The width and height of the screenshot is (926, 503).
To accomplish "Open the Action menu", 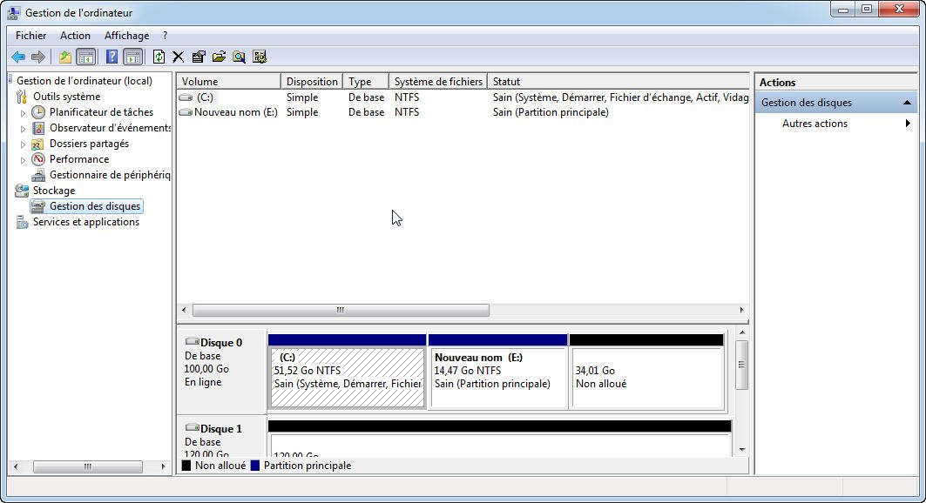I will pos(75,36).
